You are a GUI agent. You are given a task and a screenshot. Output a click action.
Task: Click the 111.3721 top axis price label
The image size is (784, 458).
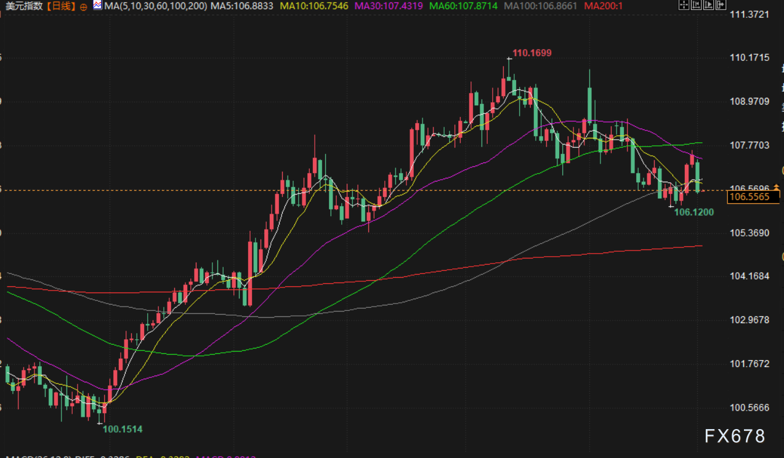[x=750, y=14]
